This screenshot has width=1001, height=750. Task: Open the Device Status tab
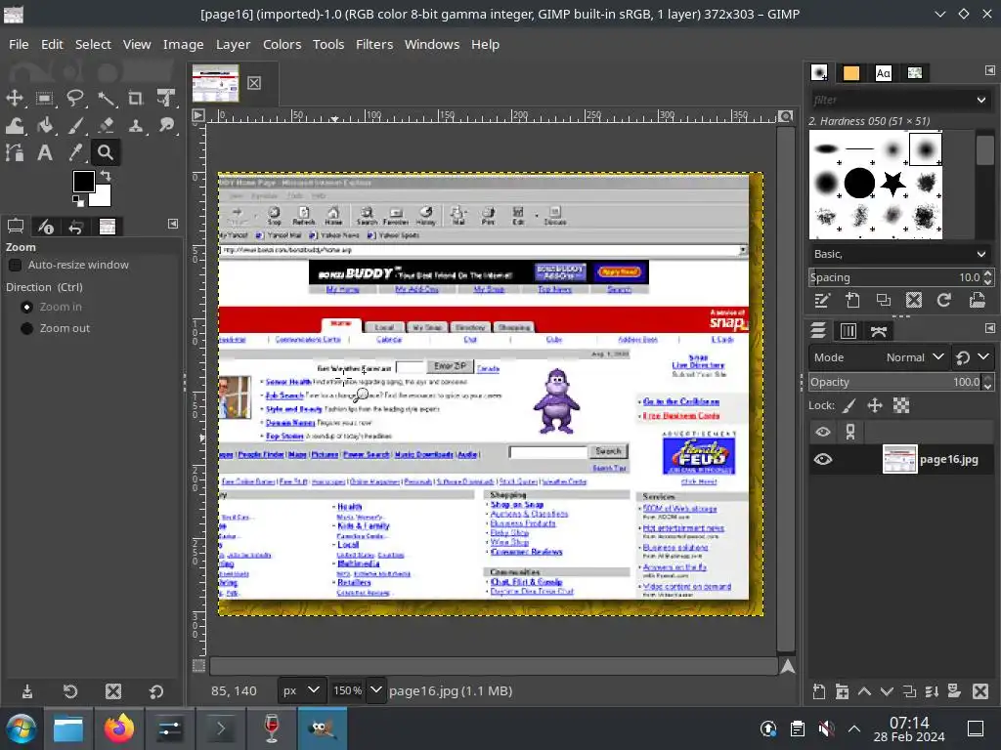click(46, 226)
